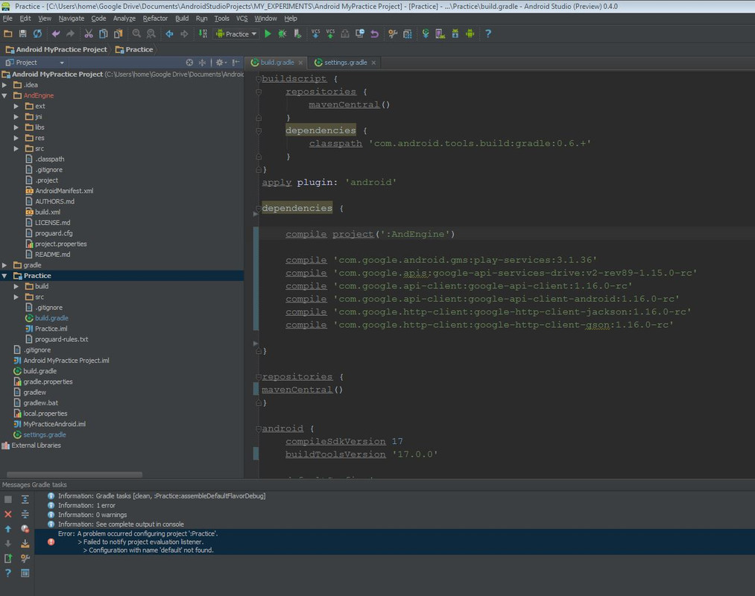Viewport: 755px width, 596px height.
Task: Click the Synchronize refresh icon
Action: coord(37,34)
